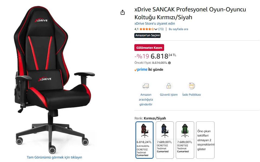Expand options without featured offers
The height and width of the screenshot is (162, 260).
point(205,140)
